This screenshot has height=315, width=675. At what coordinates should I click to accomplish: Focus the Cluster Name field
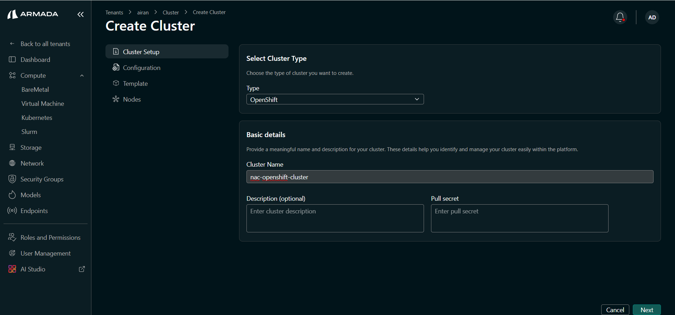pyautogui.click(x=450, y=176)
